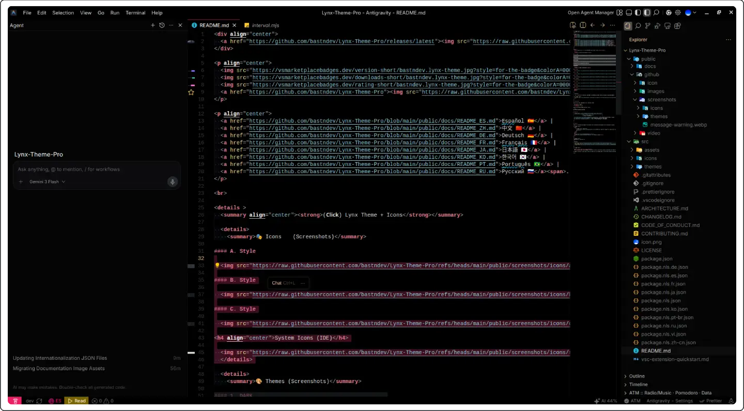Open the Terminal menu
This screenshot has width=744, height=411.
[135, 12]
